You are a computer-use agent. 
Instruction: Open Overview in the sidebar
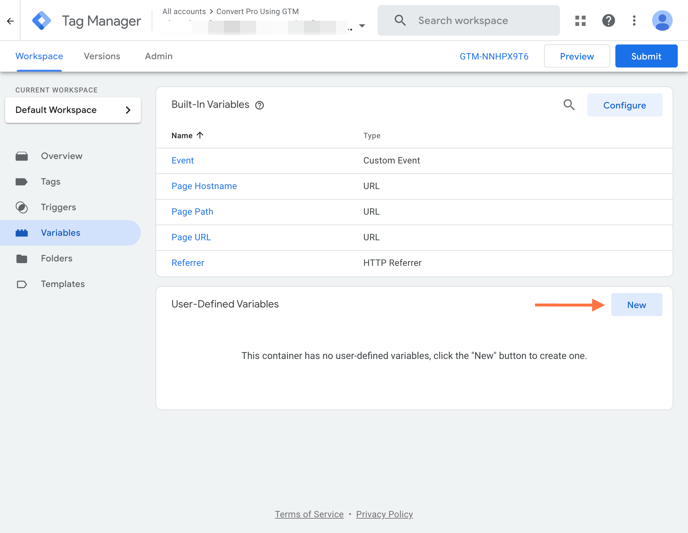(62, 156)
